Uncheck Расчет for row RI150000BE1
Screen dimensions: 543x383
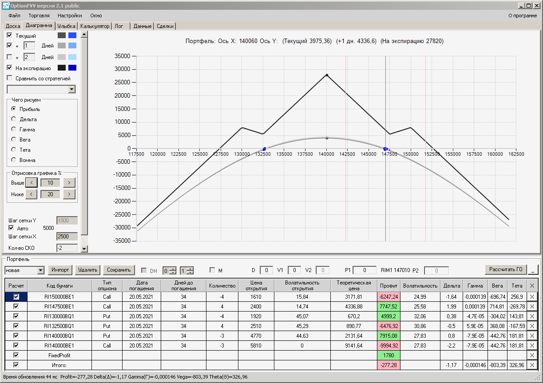pyautogui.click(x=16, y=297)
